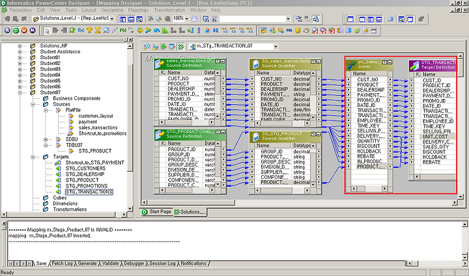Add an Expression transformation f(x) icon

(81, 30)
